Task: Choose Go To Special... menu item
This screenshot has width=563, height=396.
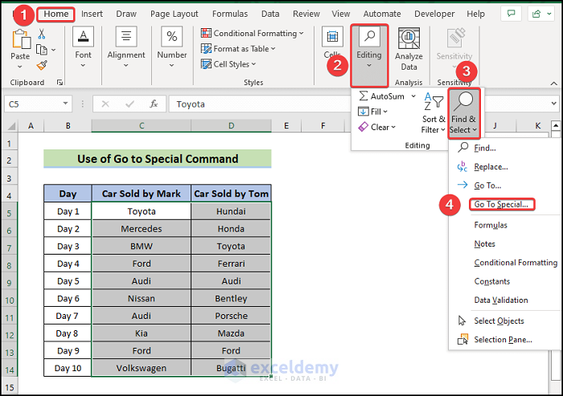Action: click(x=502, y=205)
